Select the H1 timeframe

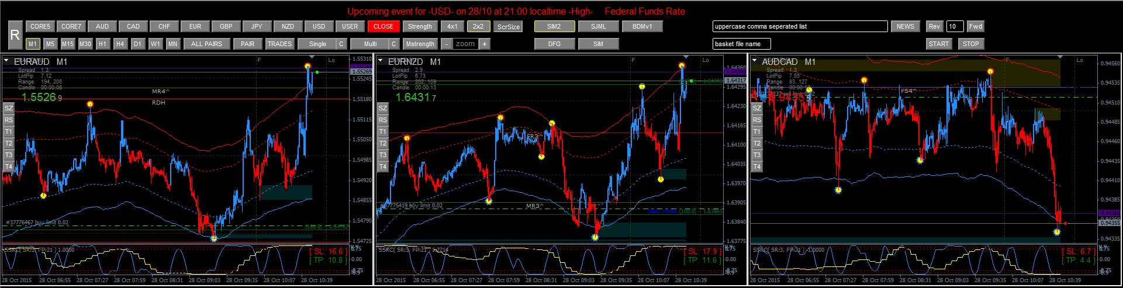[102, 44]
